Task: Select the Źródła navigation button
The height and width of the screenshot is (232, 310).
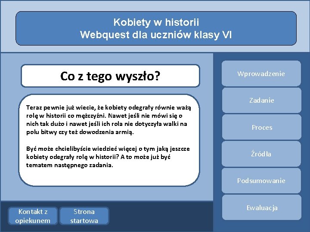Action: [261, 154]
